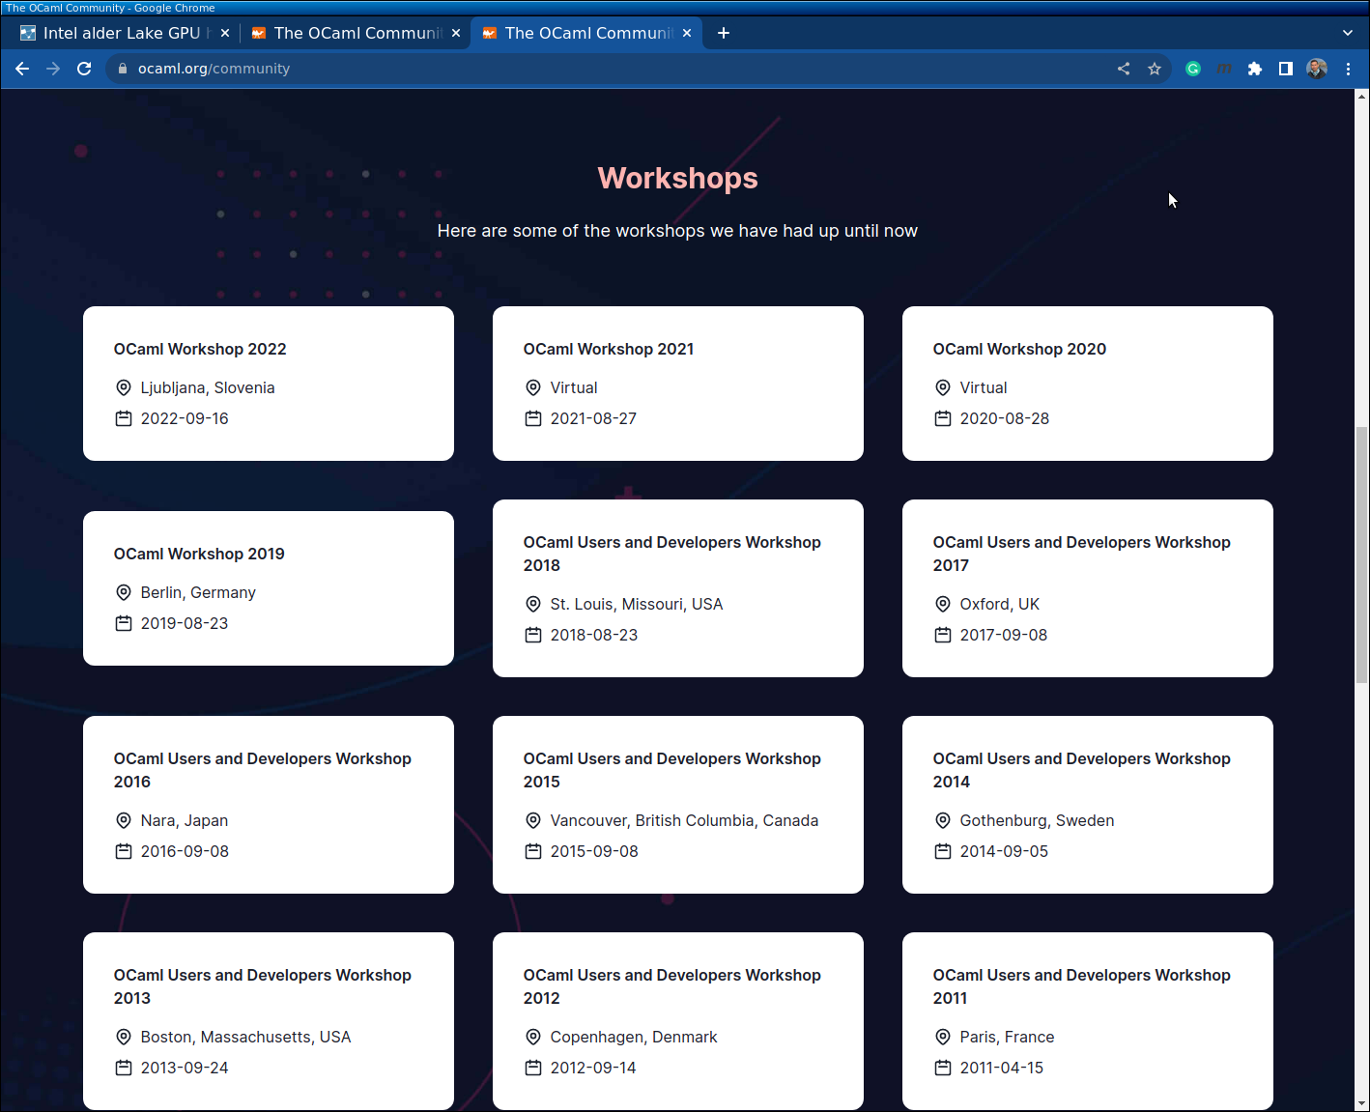
Task: Click the calendar icon beside 2013-09-24
Action: point(124,1068)
